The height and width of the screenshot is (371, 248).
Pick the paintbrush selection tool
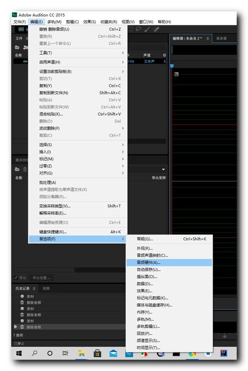point(147,29)
